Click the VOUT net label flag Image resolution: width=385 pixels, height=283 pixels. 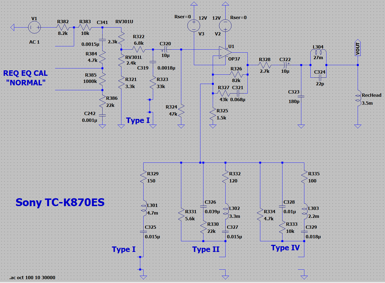pyautogui.click(x=358, y=49)
